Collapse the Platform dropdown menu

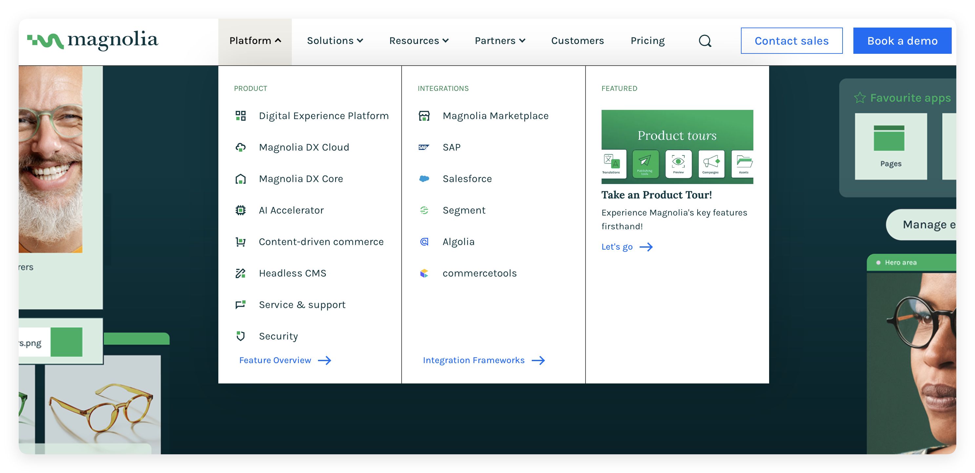pyautogui.click(x=255, y=41)
